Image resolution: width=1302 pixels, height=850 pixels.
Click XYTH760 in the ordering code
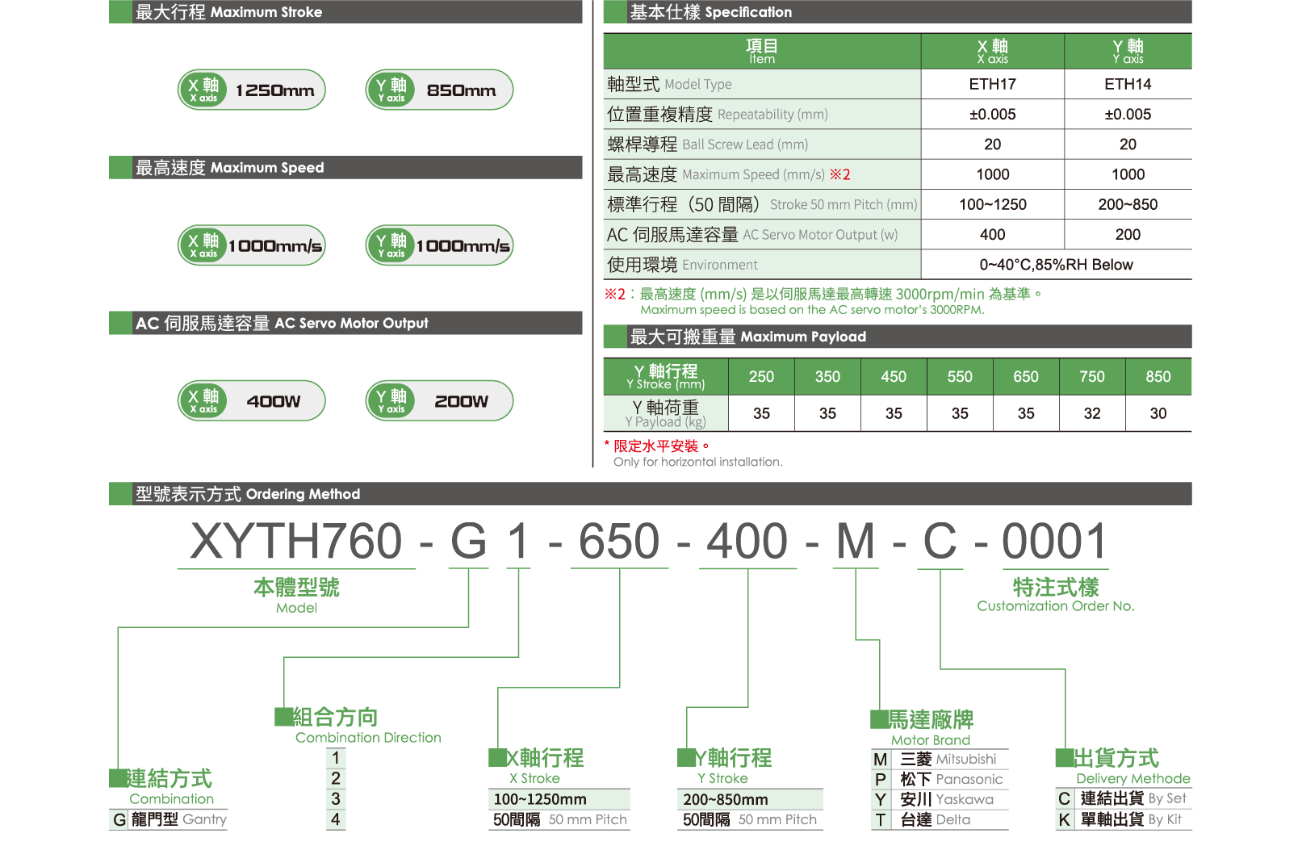[296, 541]
